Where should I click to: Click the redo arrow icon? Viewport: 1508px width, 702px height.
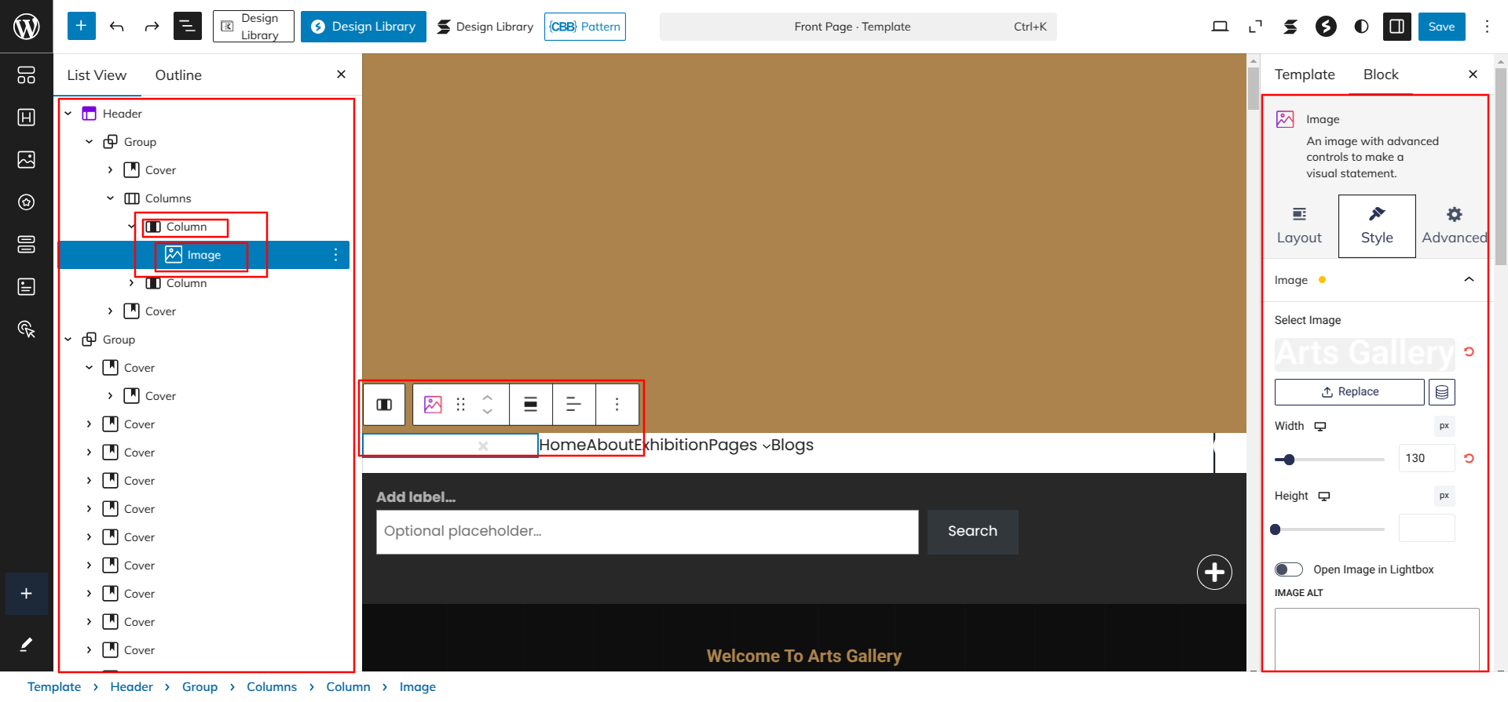coord(152,27)
